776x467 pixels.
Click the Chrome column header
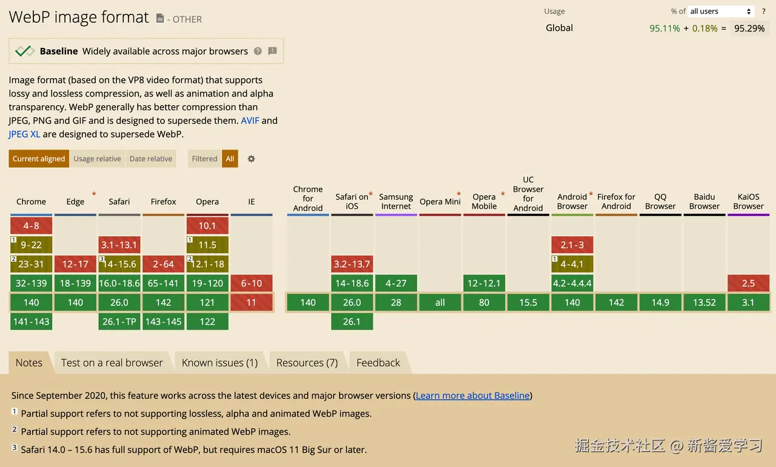(32, 202)
